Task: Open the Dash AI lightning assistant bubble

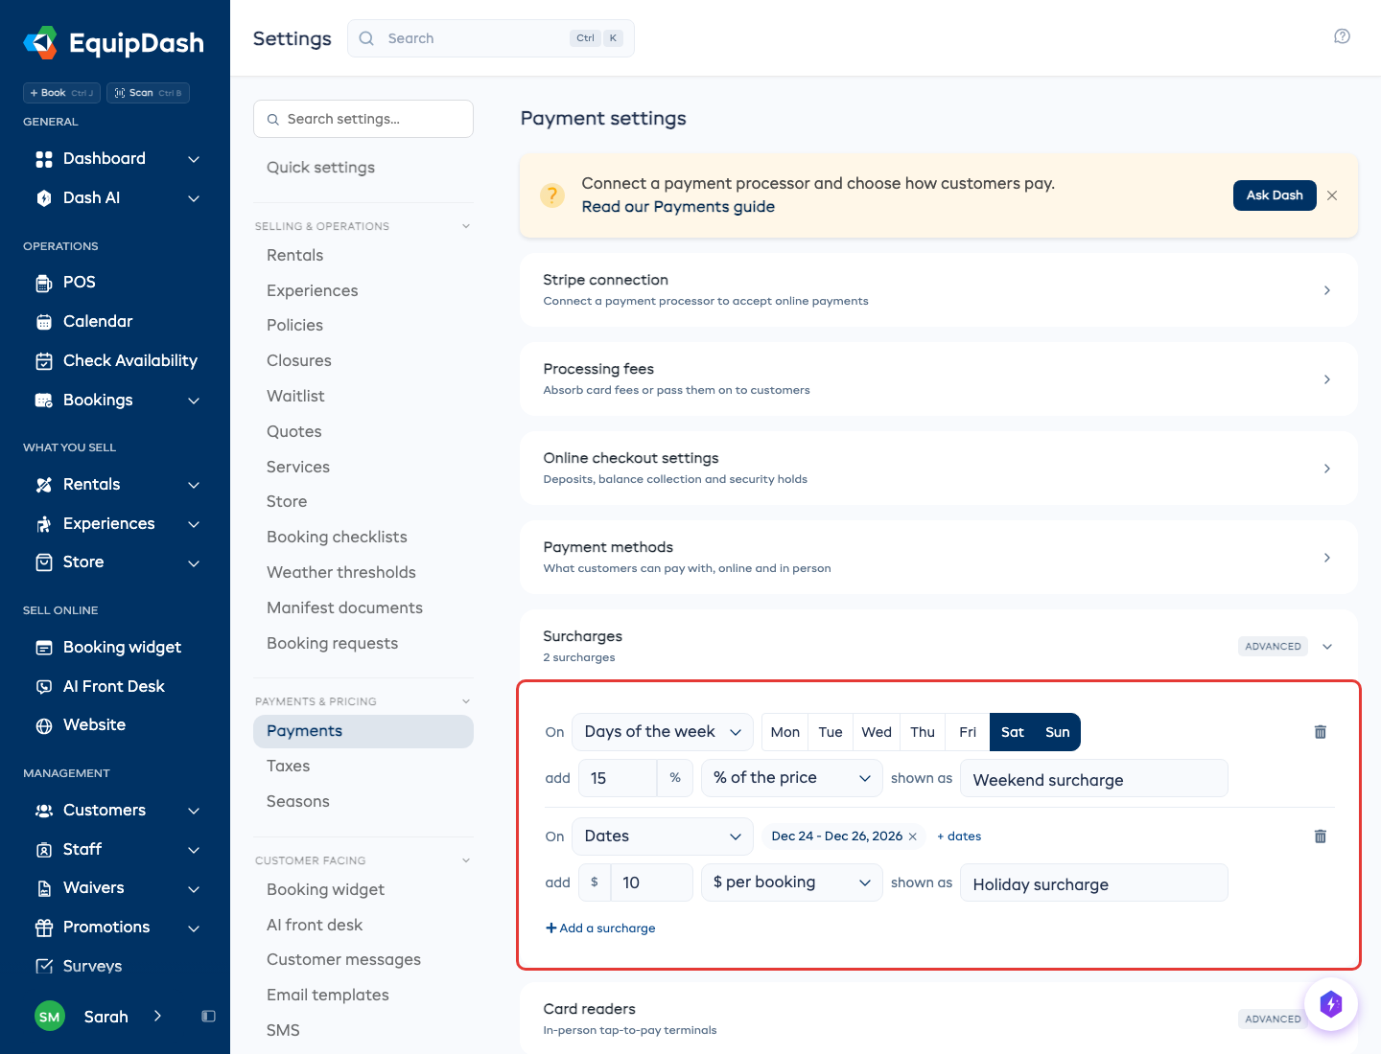Action: tap(1331, 1004)
